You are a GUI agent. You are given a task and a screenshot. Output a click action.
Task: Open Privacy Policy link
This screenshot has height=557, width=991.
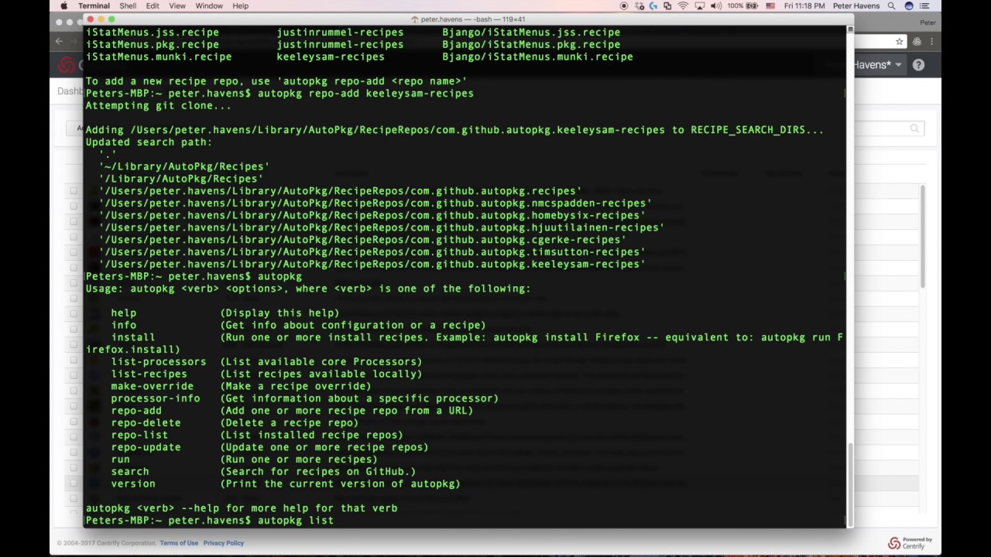224,543
